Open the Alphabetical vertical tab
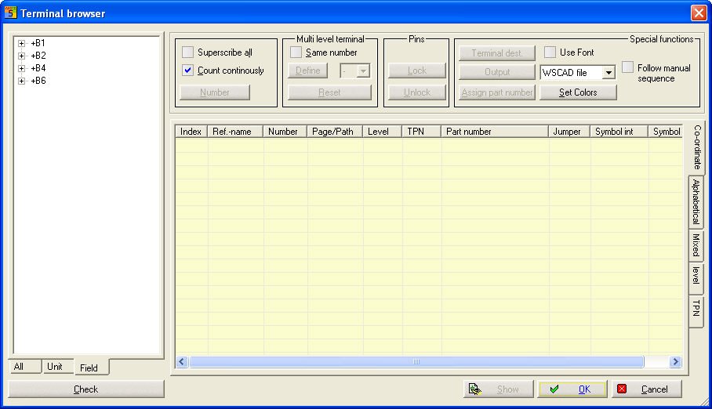Viewport: 712px width, 409px height. 696,202
